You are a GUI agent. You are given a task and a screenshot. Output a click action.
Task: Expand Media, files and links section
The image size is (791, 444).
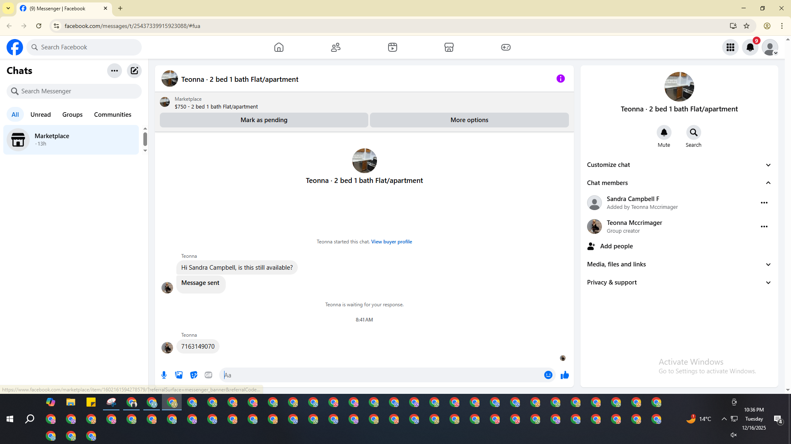(x=679, y=264)
